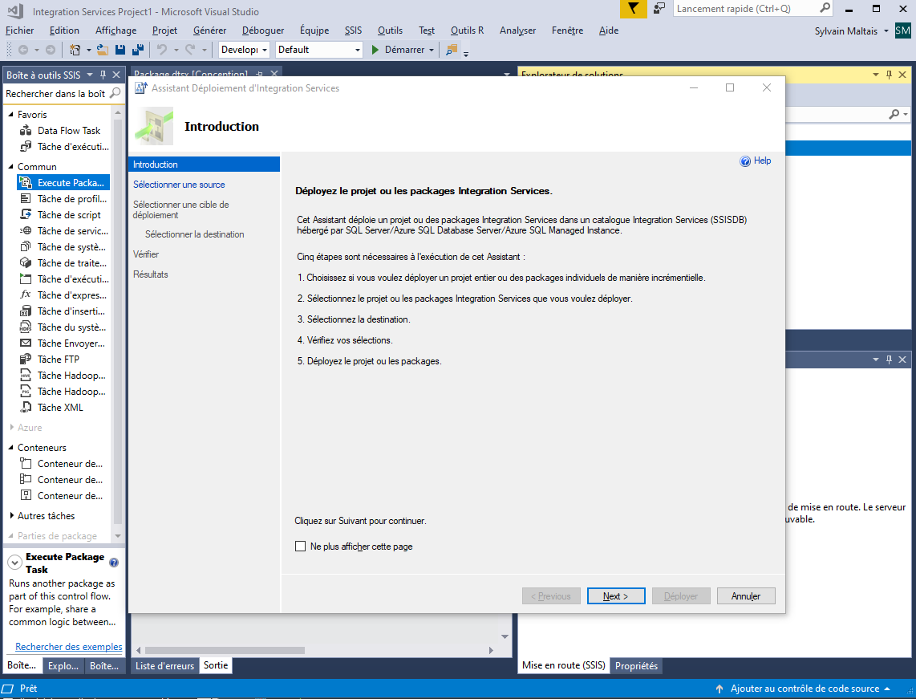Click the Tâche Envoyer mail envelope icon
916x699 pixels.
click(26, 343)
